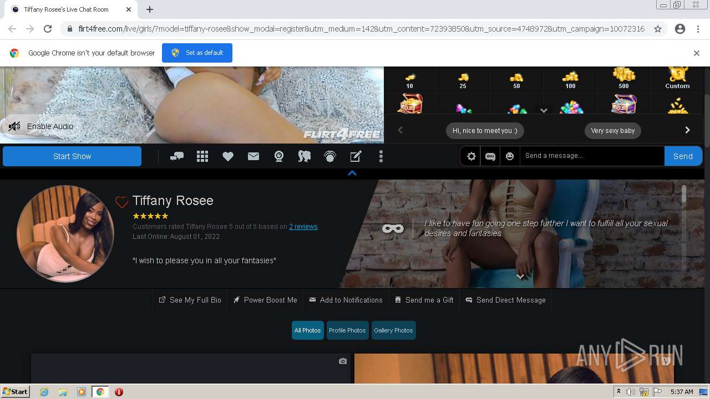Click the heart favorite icon in toolbar
Image resolution: width=710 pixels, height=399 pixels.
coord(228,157)
